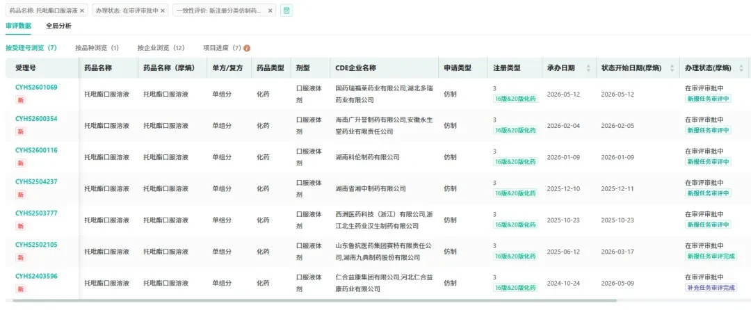Clear all filters with the trash icon
Image resolution: width=751 pixels, height=310 pixels.
pos(286,10)
